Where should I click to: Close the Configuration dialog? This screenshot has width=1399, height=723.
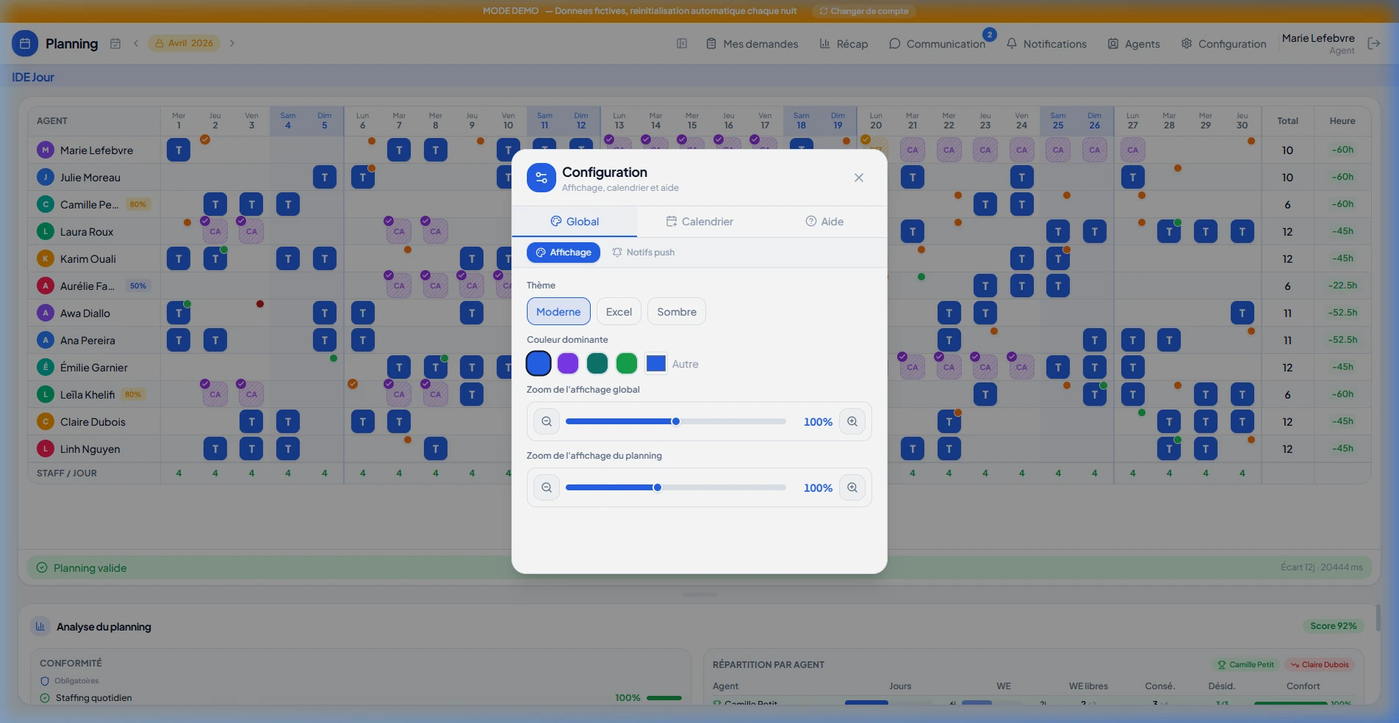(859, 178)
